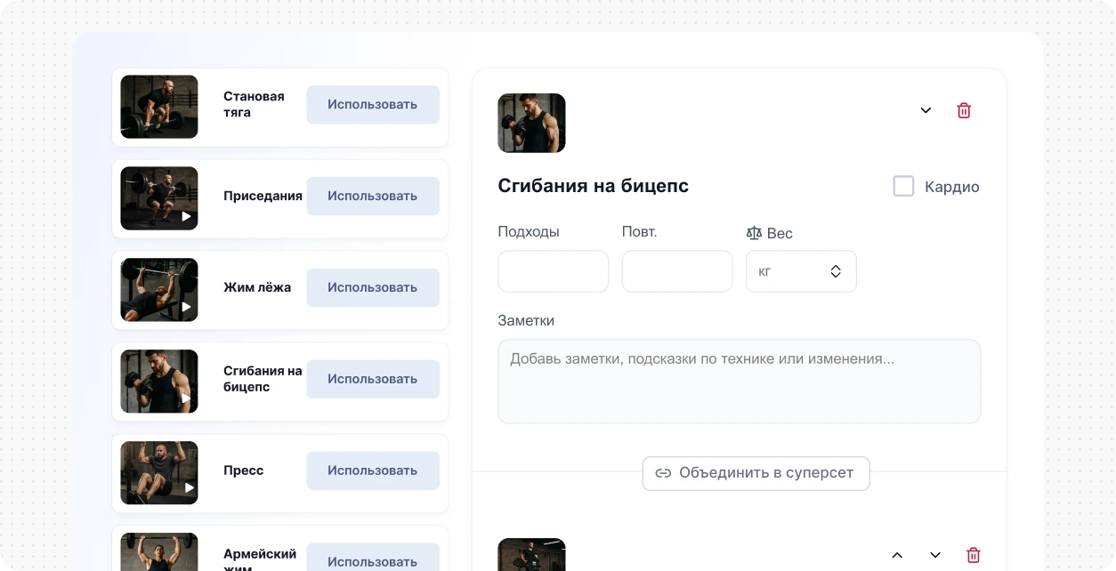Click Использовать next to Приседания
The height and width of the screenshot is (571, 1116).
(x=373, y=197)
